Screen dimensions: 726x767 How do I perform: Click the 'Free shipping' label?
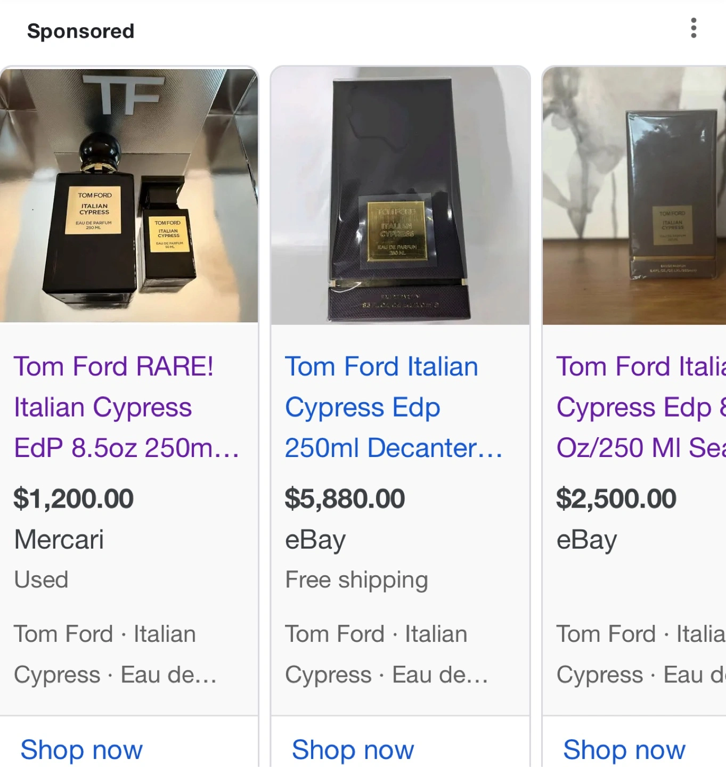[x=356, y=580]
